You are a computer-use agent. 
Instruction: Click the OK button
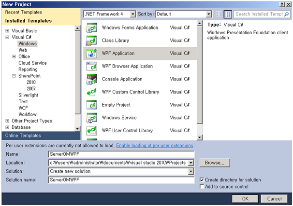245,199
